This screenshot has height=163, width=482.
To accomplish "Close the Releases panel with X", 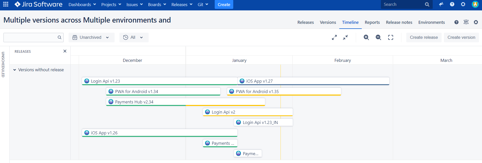I will click(65, 51).
